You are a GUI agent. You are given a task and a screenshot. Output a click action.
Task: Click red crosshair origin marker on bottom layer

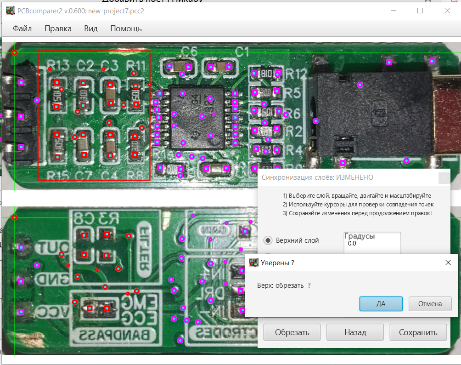(x=14, y=217)
